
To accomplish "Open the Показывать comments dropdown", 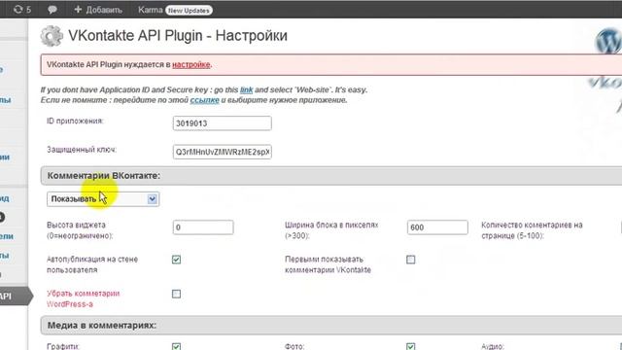I will [103, 198].
